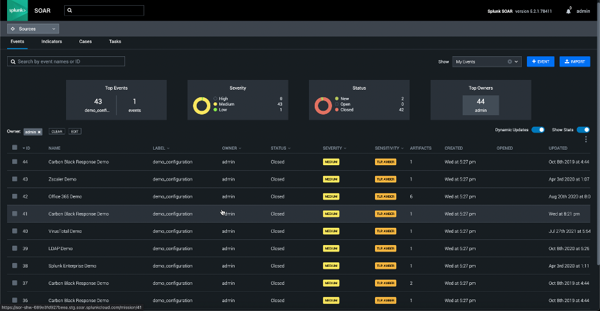Viewport: 600px width, 311px height.
Task: Switch to the Cases tab
Action: (85, 42)
